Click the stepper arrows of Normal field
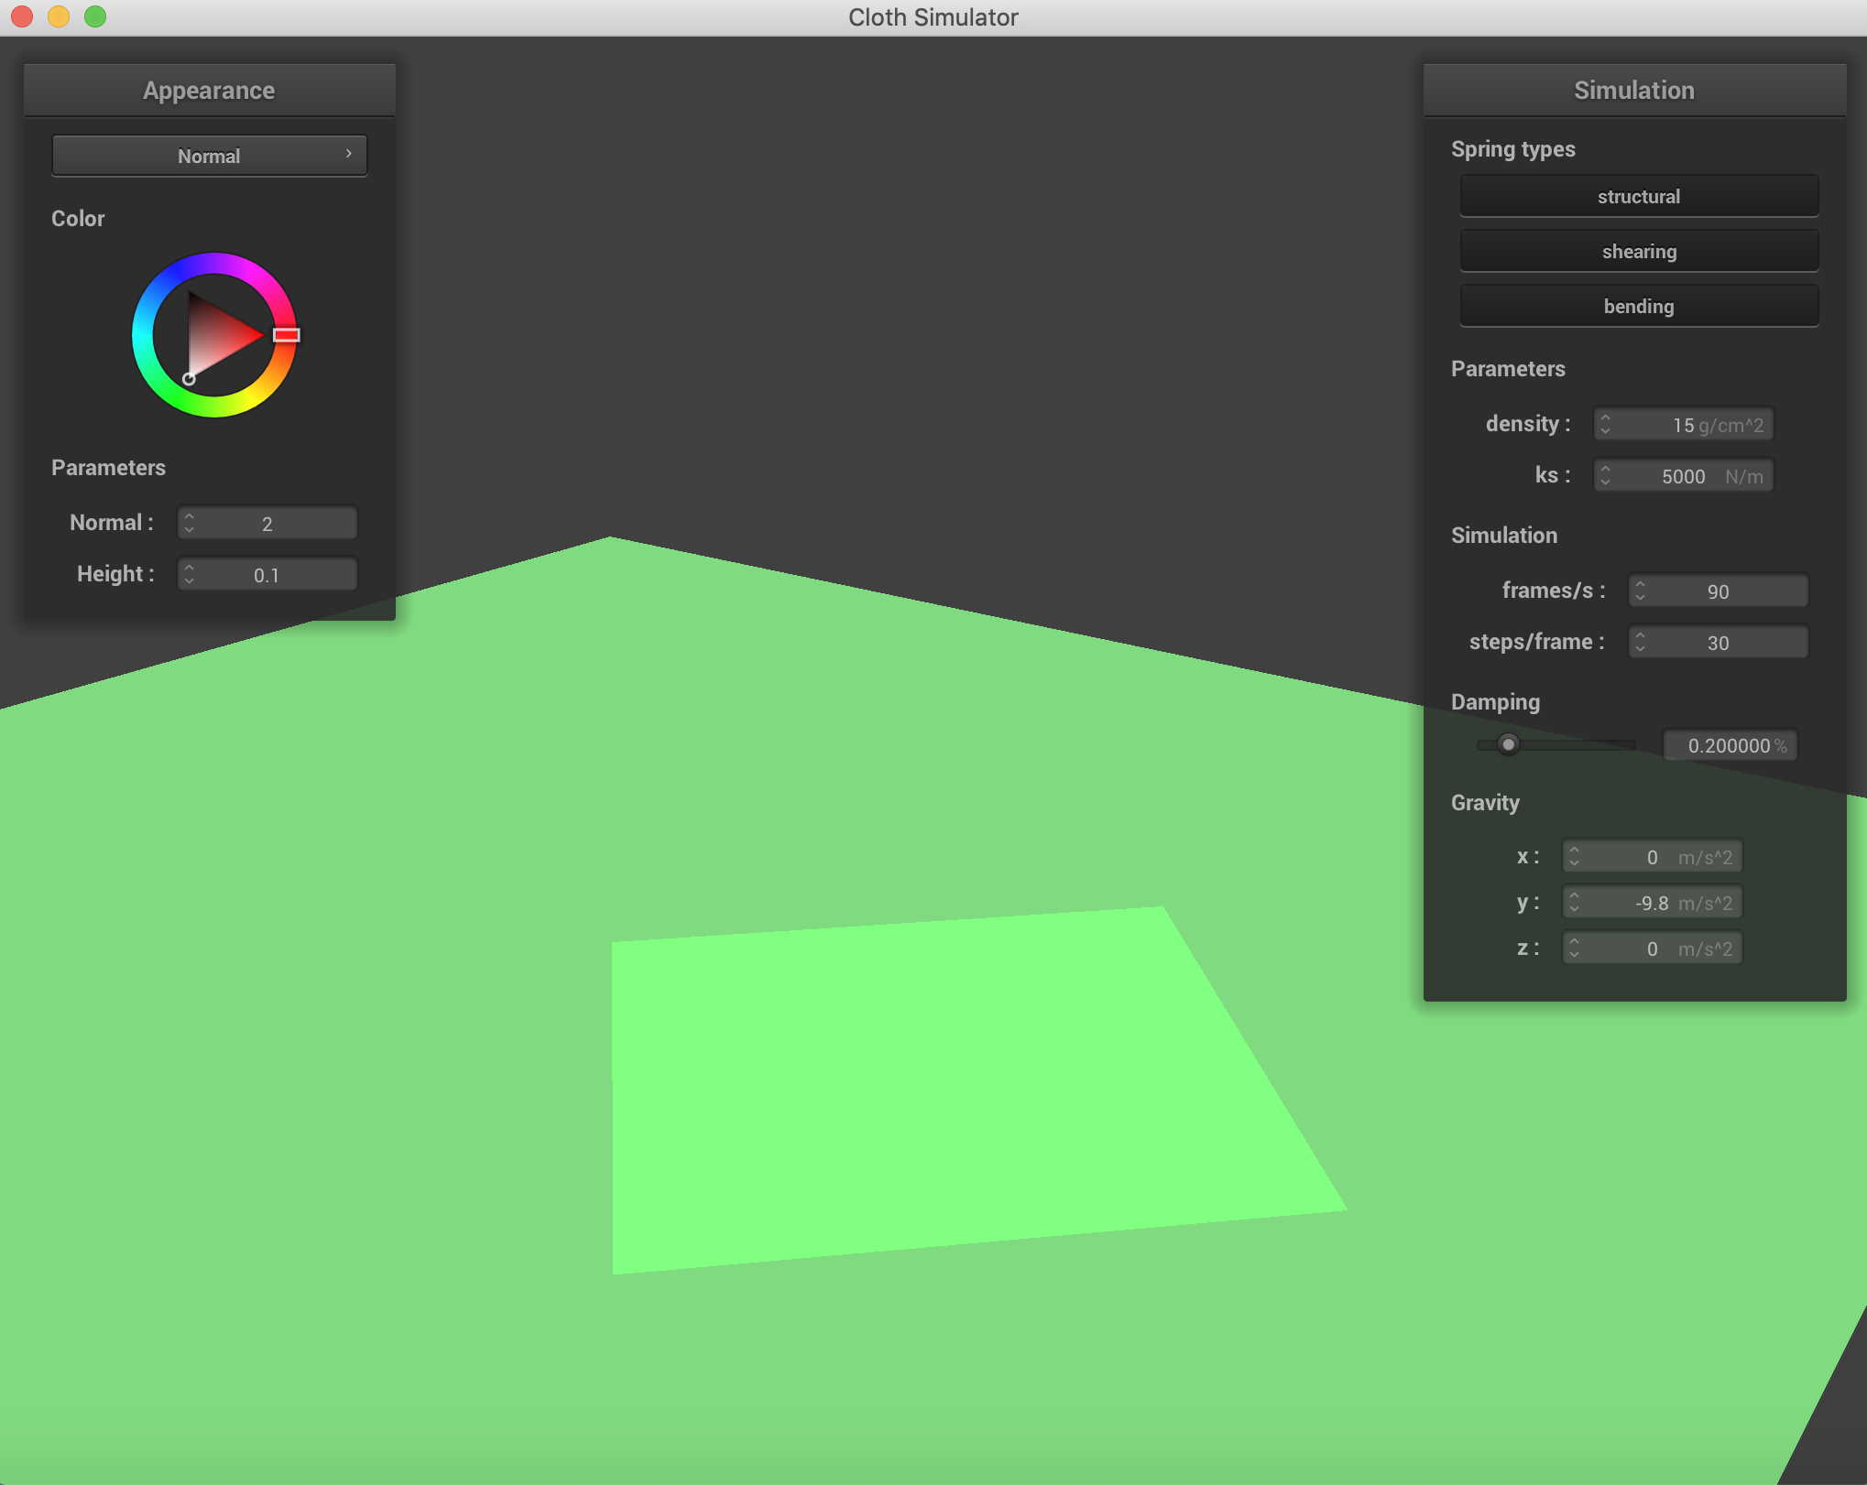 click(189, 523)
